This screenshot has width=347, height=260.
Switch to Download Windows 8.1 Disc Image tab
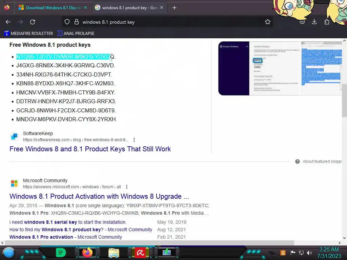tap(53, 8)
